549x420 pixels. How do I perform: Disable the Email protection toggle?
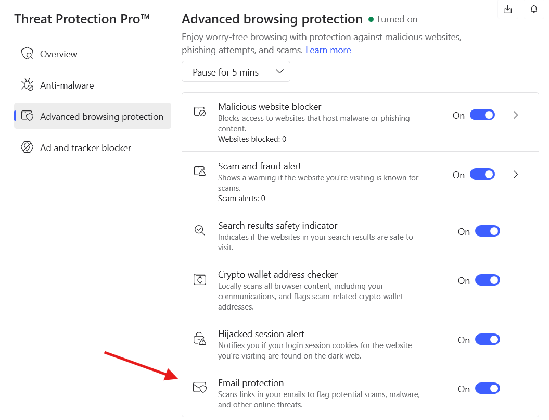[487, 388]
